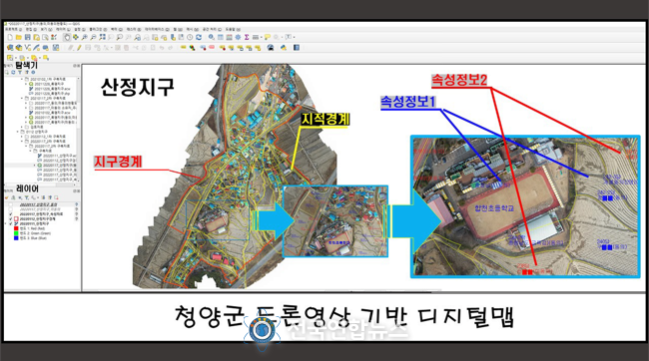Uncheck the 산정지구경계 boundary layer
Screen dimensions: 649x361
point(10,218)
